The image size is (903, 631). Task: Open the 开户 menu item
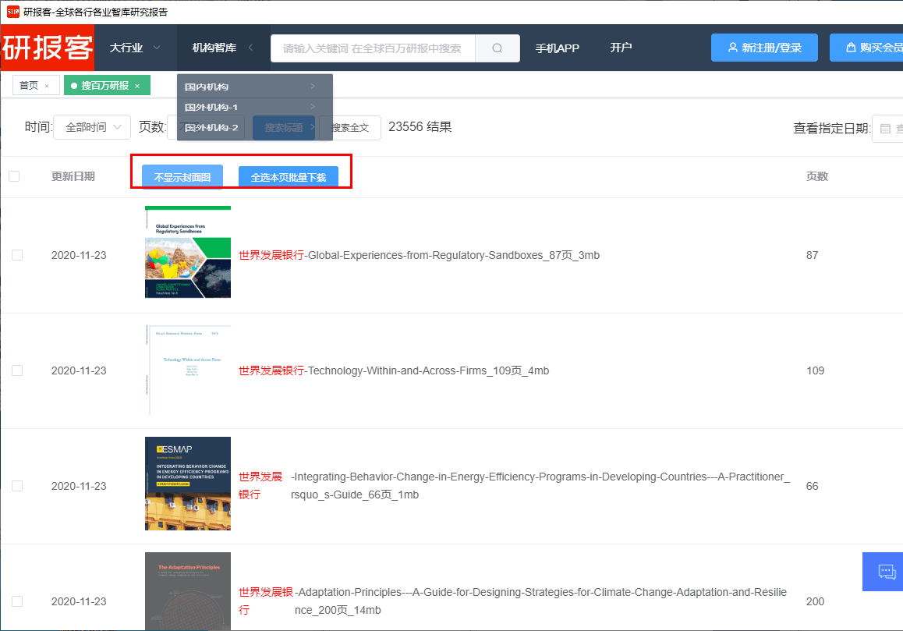point(621,48)
